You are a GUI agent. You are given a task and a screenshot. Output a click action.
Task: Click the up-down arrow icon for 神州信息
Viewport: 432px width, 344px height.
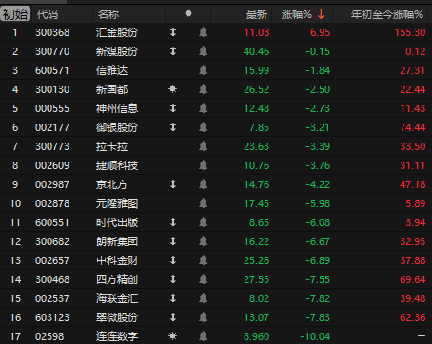[173, 108]
